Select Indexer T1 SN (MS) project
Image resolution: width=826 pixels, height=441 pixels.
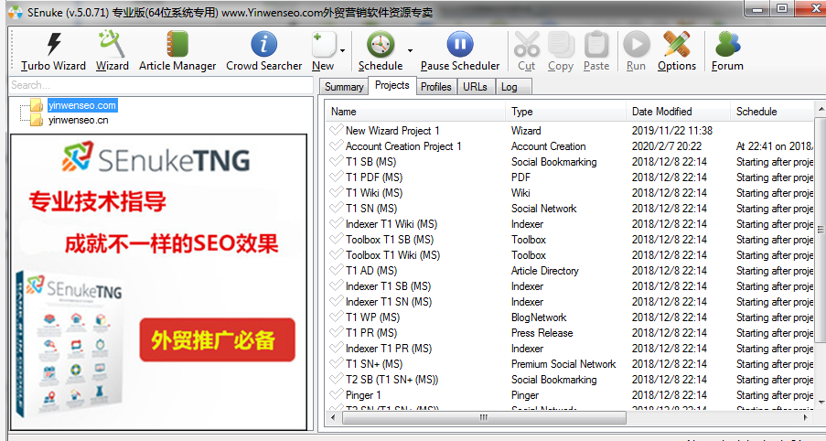tap(389, 302)
